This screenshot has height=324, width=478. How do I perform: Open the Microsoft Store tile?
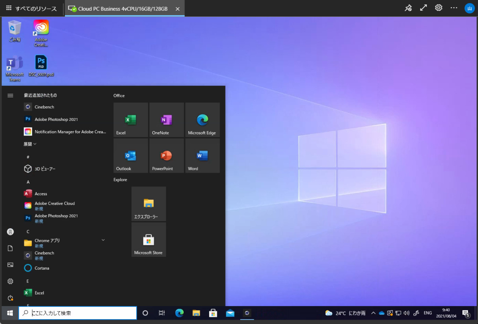coord(149,240)
